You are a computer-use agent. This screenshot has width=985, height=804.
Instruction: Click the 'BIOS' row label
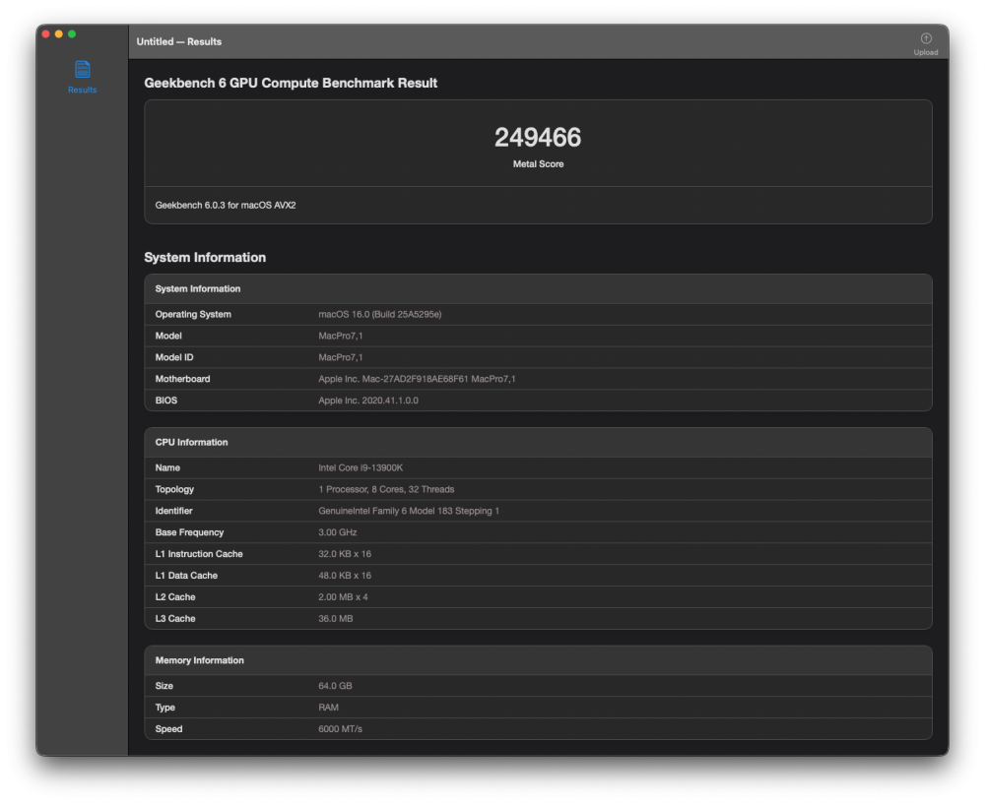point(166,401)
